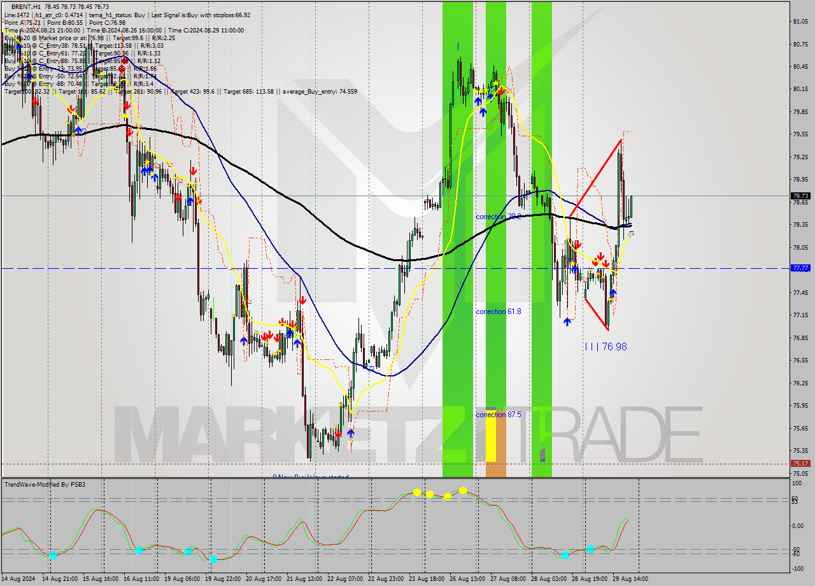The image size is (815, 586).
Task: Select the 'correction 61.8' level label
Action: 499,311
